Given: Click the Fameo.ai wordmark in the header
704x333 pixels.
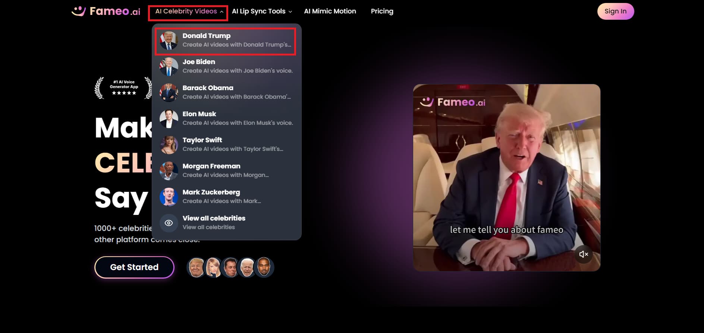Looking at the screenshot, I should pos(115,11).
